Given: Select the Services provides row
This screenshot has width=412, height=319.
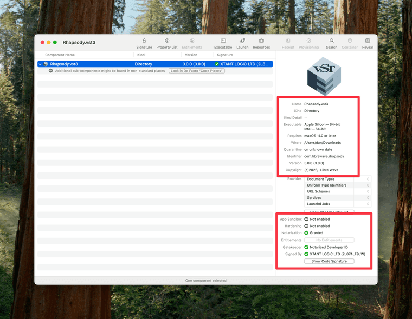Looking at the screenshot, I should coord(338,198).
